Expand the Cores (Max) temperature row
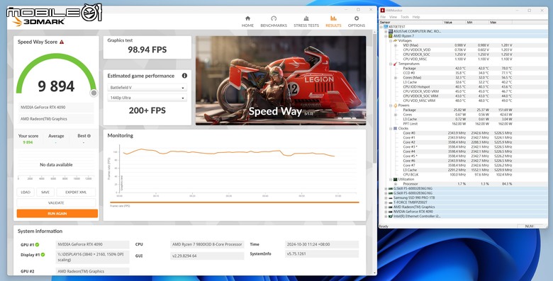Image resolution: width=553 pixels, height=281 pixels. point(396,77)
